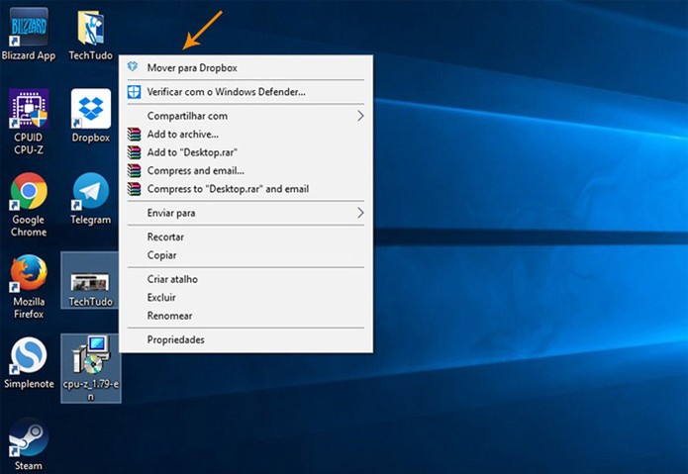Open Propriedades from context menu
688x474 pixels.
[x=246, y=339]
